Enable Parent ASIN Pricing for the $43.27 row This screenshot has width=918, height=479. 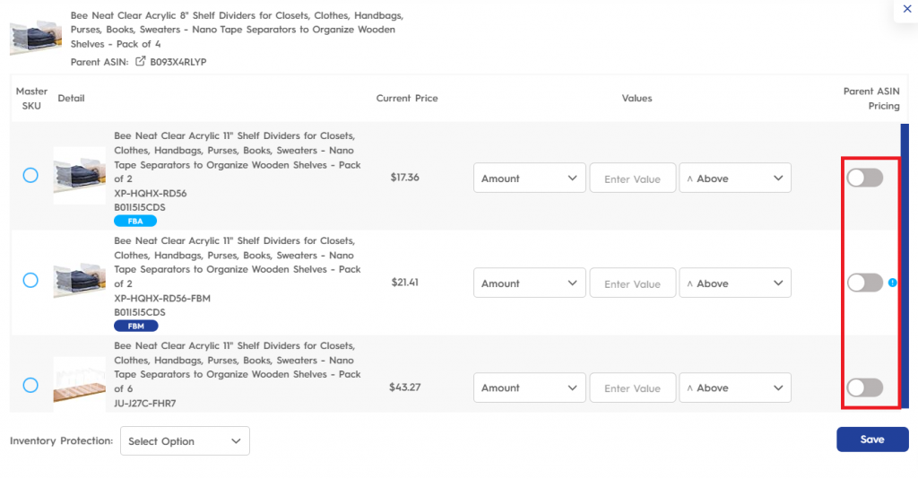[x=865, y=388]
